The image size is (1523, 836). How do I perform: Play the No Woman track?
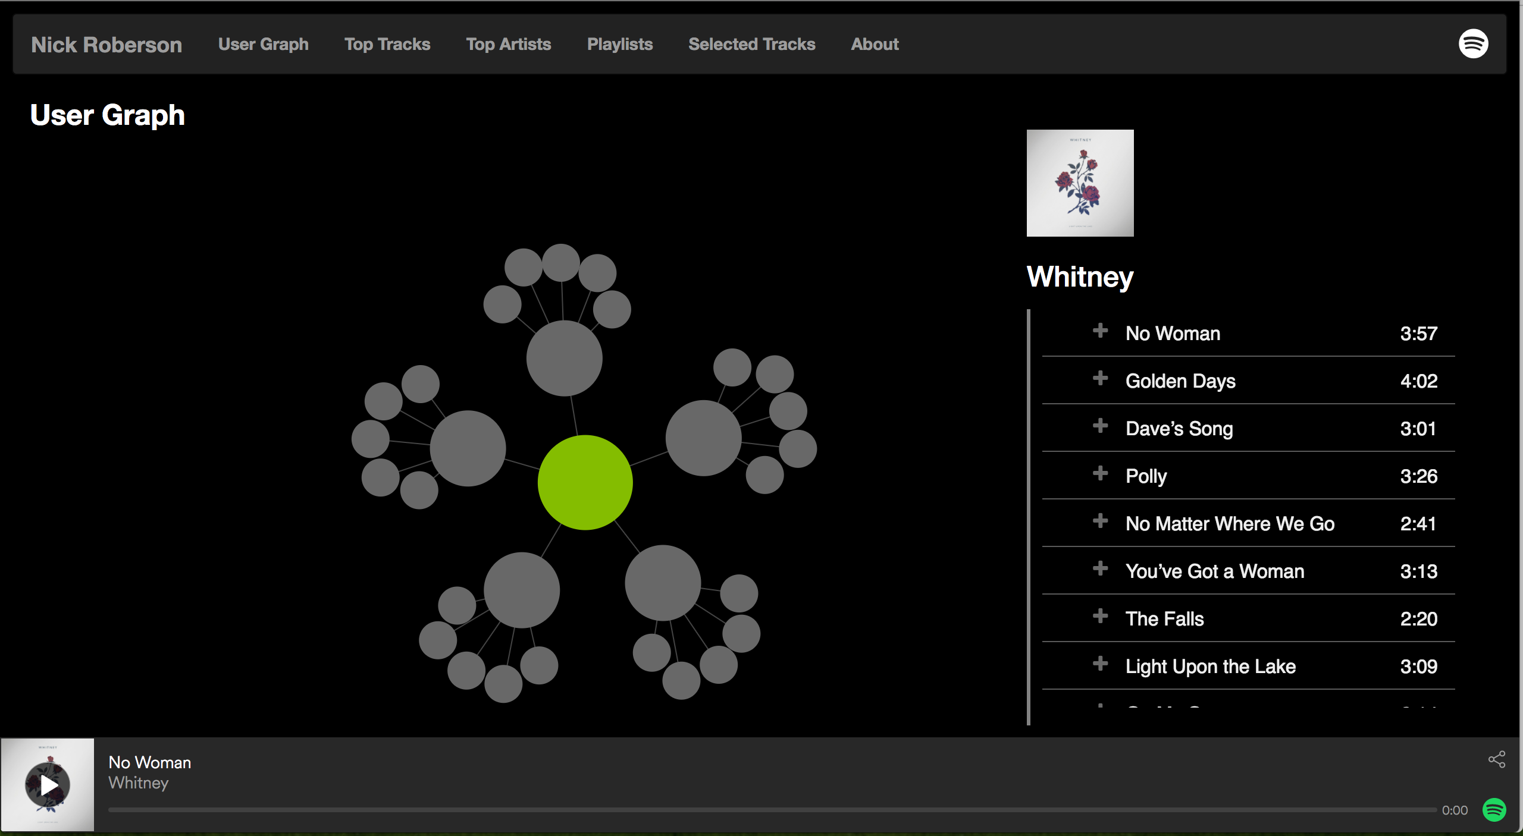click(x=48, y=785)
